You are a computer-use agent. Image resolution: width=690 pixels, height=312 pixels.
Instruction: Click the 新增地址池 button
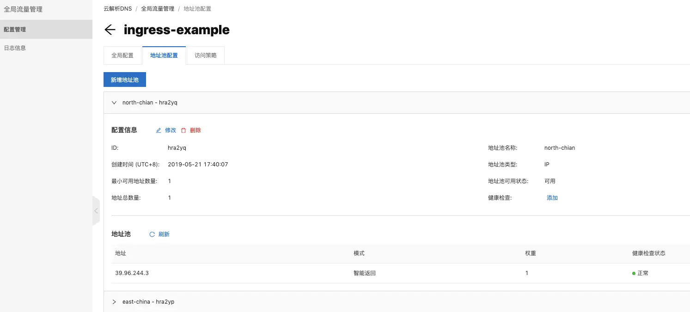coord(125,80)
